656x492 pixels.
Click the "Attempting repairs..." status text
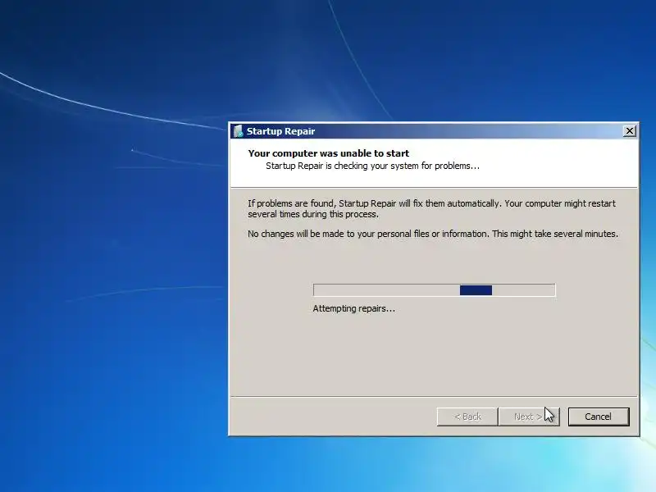354,309
